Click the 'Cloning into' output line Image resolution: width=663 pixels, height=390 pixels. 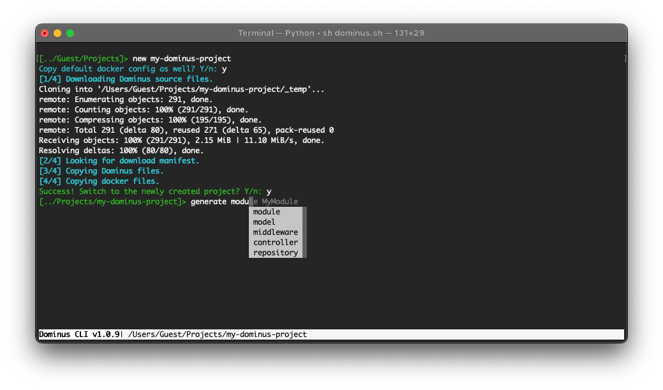pos(181,89)
